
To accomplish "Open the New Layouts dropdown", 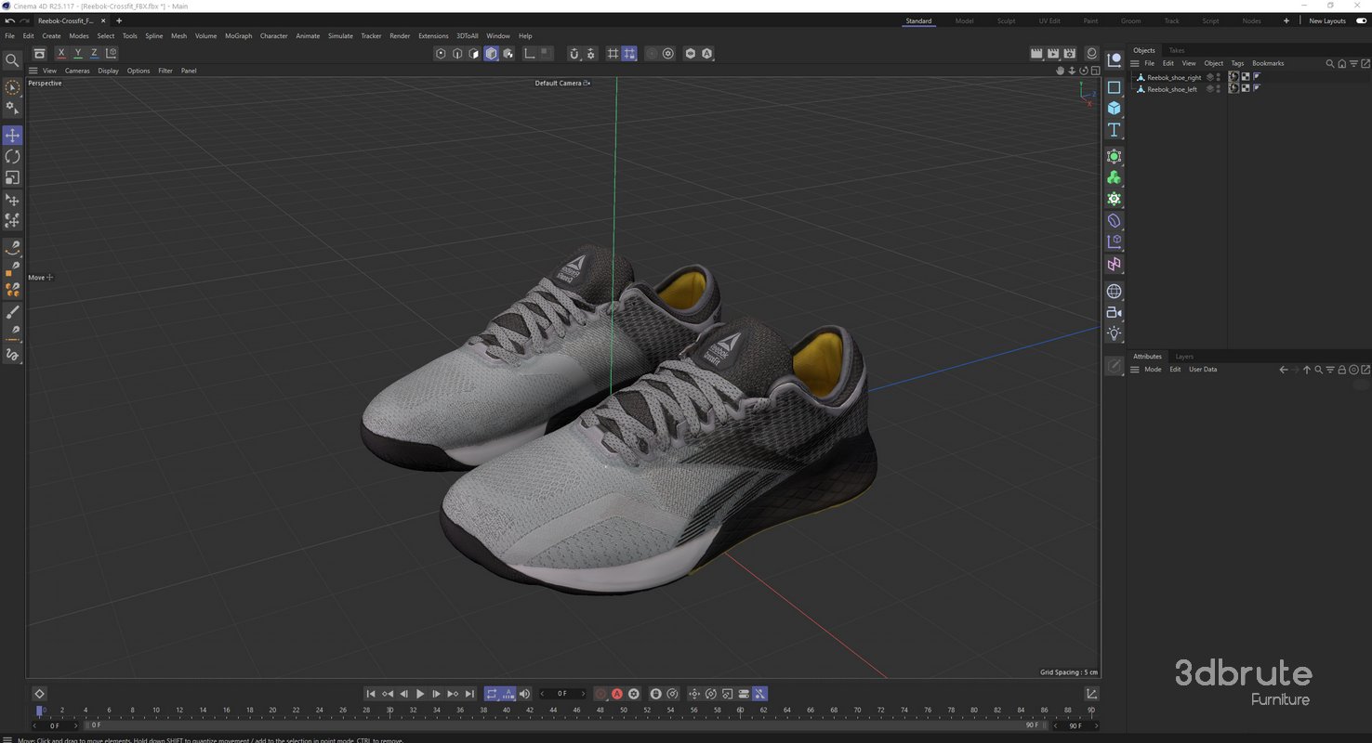I will [x=1327, y=20].
